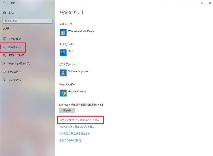Click the 音楽プレーヤー heading text

point(66,24)
